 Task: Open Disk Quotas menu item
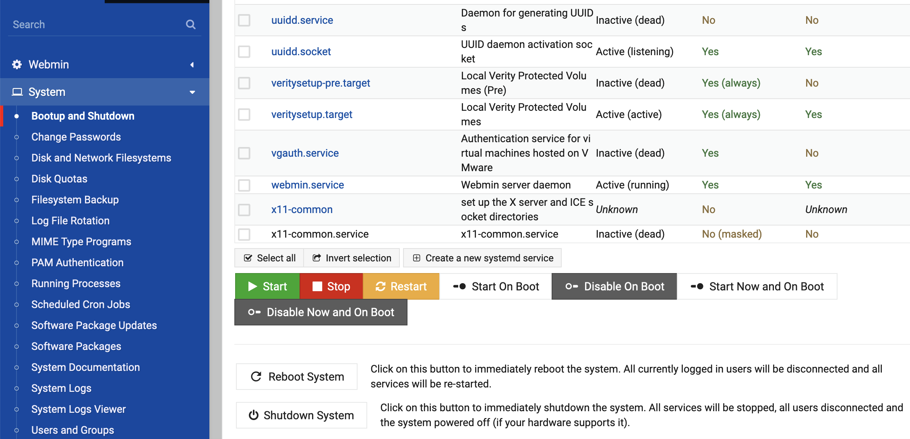pos(60,179)
